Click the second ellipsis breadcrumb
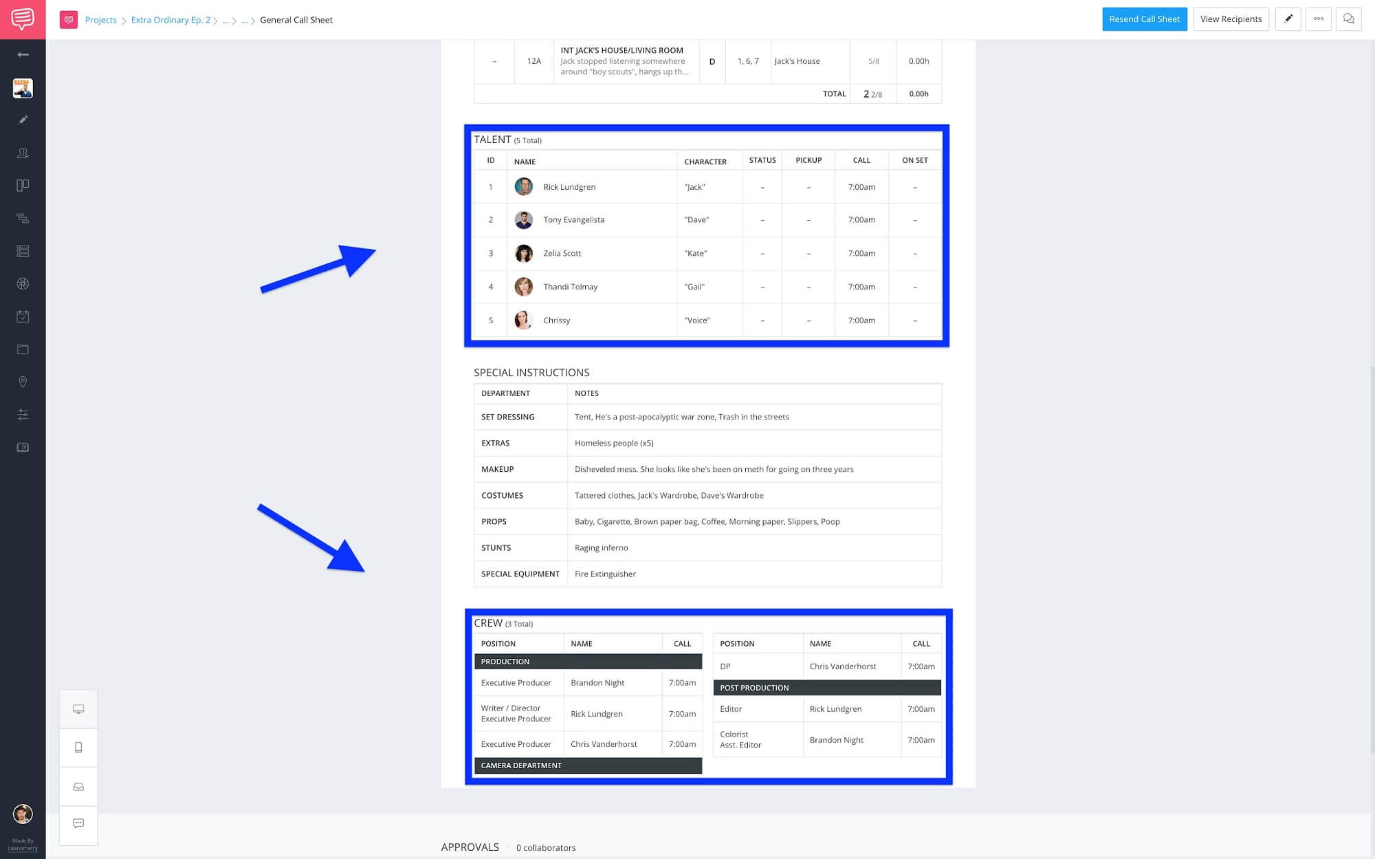The image size is (1375, 859). point(245,20)
